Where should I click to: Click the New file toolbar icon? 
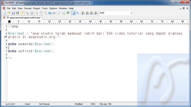(5, 13)
